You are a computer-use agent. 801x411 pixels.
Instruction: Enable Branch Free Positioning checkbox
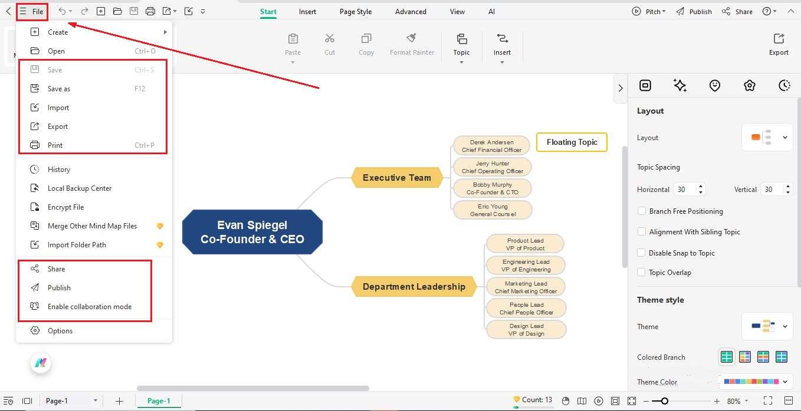click(x=642, y=211)
